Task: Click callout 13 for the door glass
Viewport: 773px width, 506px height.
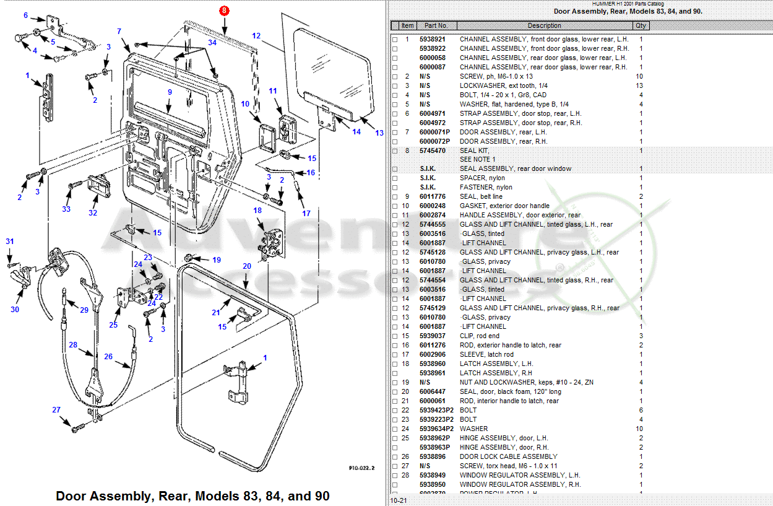Action: click(x=379, y=133)
